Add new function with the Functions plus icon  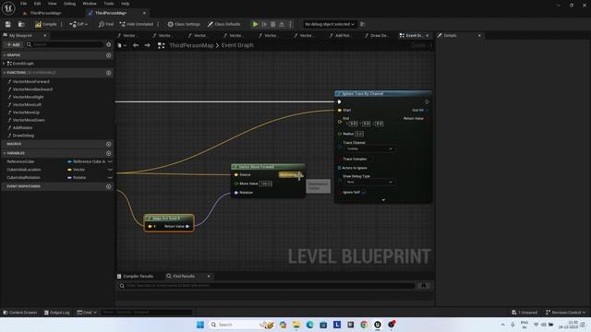pos(109,73)
